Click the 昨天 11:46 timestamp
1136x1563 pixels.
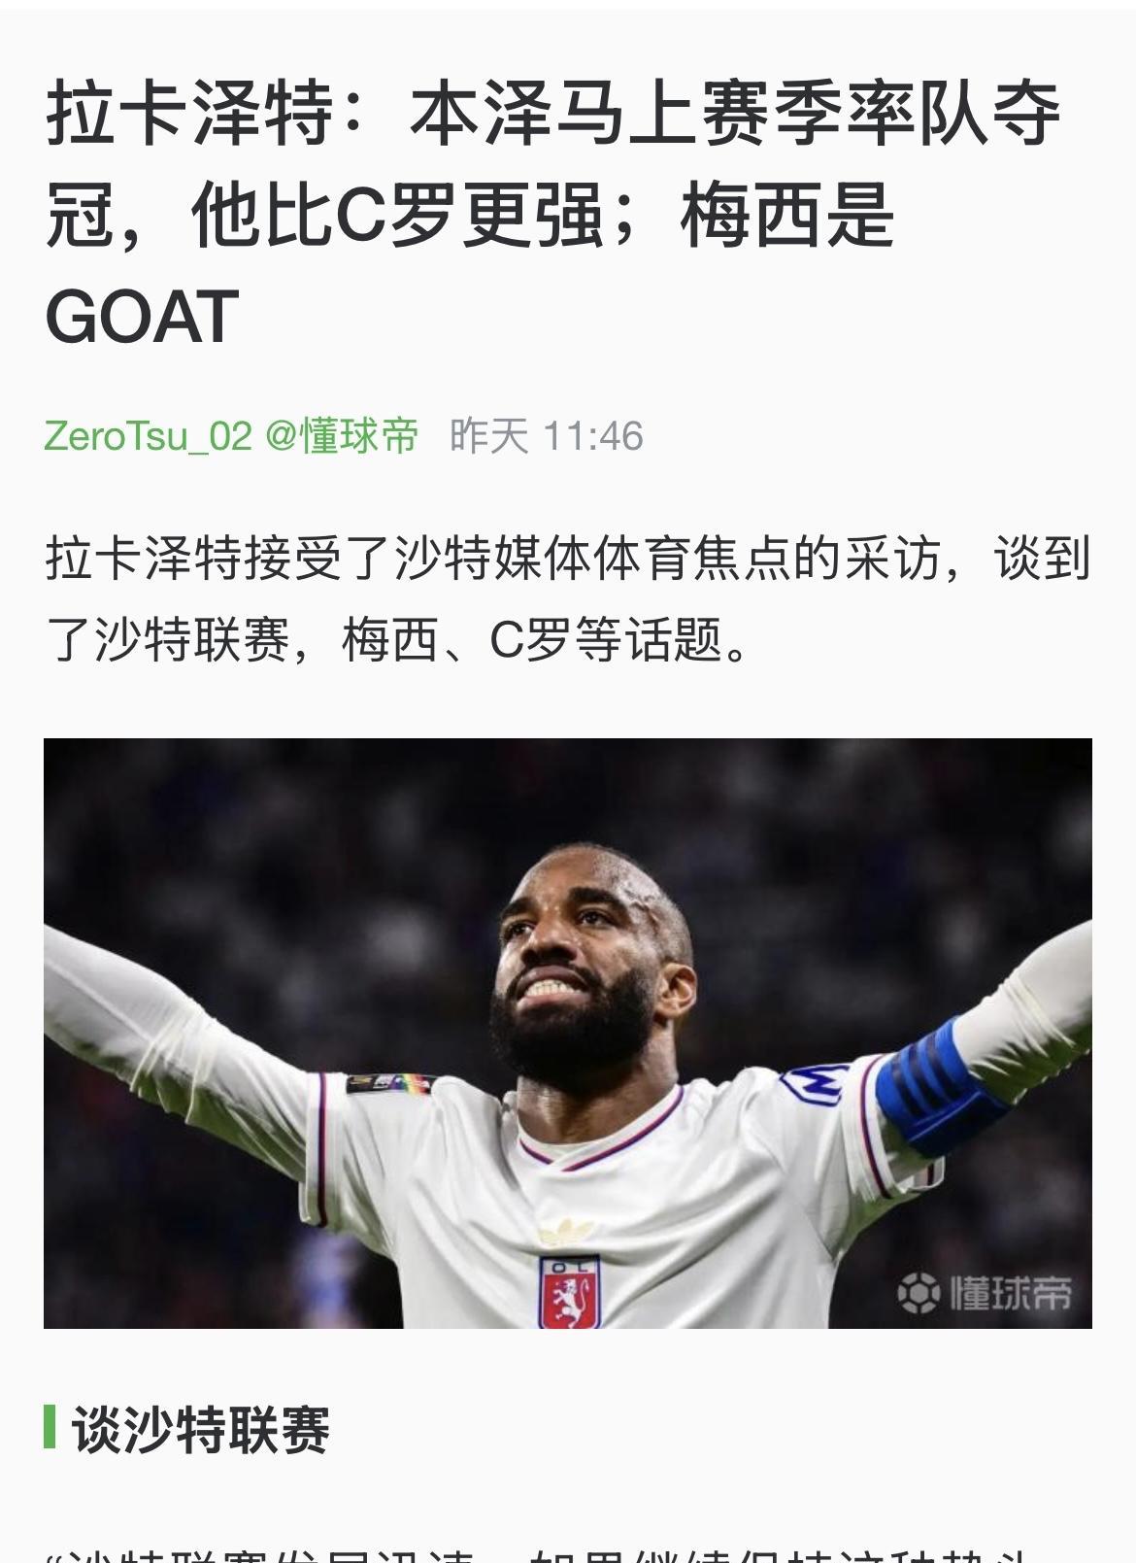[x=547, y=435]
